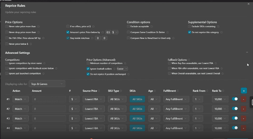
Task: Click info icon beside Do not reprice this category
Action: tap(222, 32)
